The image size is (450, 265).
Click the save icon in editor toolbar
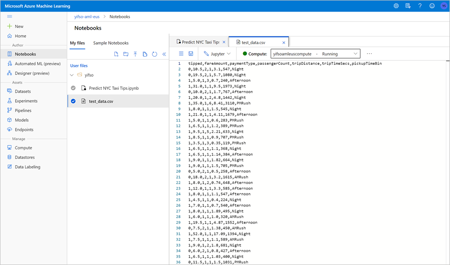click(x=191, y=54)
